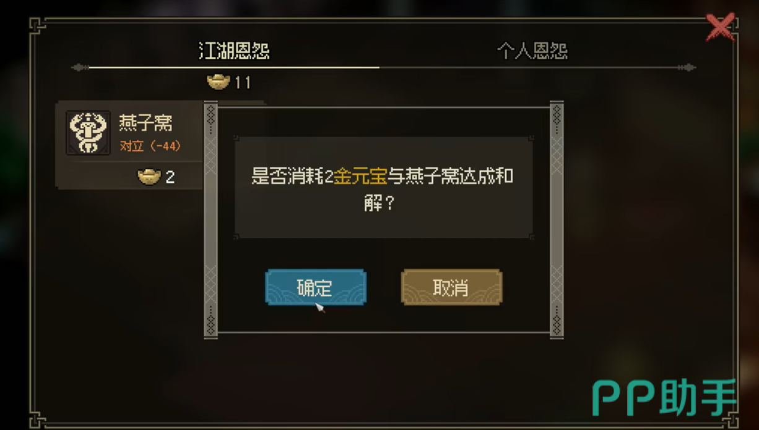
Task: Click the 对立（-44）hostility status text
Action: click(x=150, y=146)
